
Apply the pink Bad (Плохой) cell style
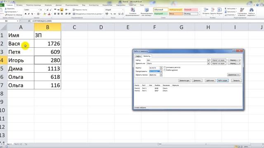[x=191, y=10]
